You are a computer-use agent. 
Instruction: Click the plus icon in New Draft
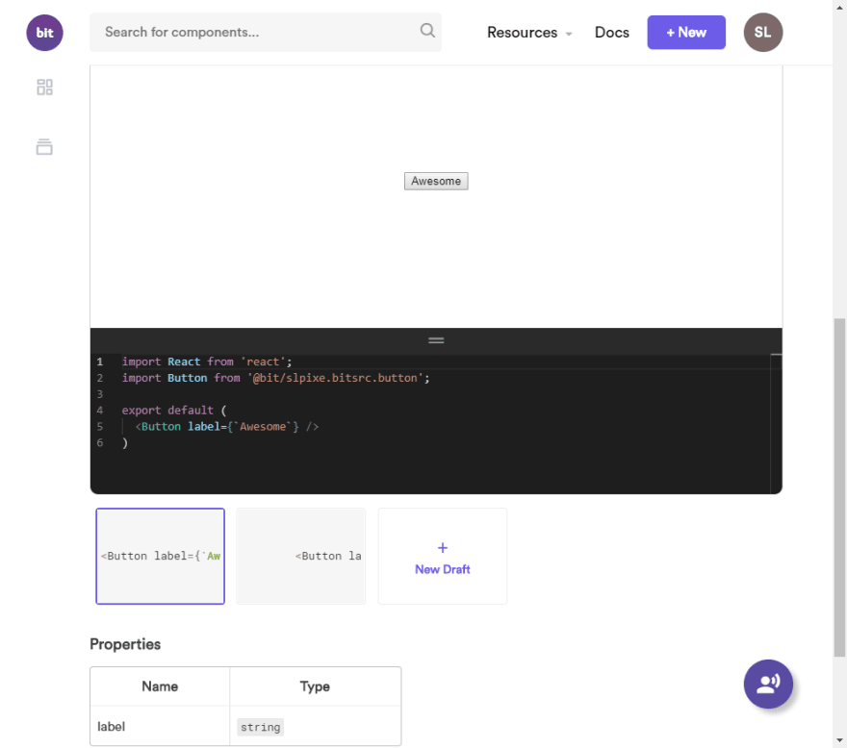(x=443, y=548)
